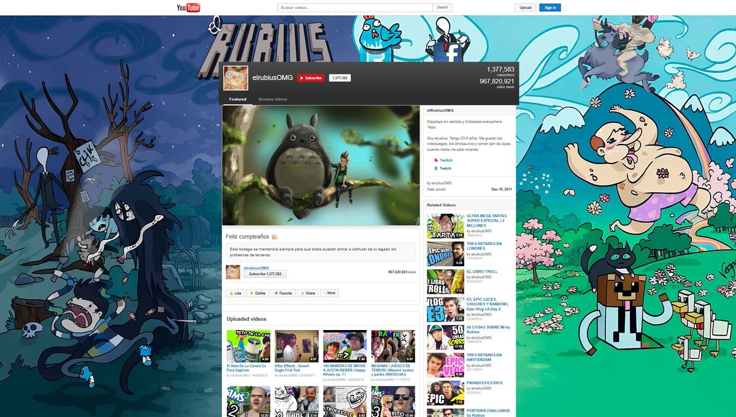Open the YouTube logo home link
This screenshot has width=736, height=417.
188,7
